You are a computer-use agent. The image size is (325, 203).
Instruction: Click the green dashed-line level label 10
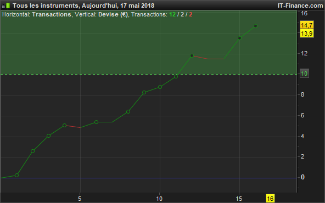[304, 74]
